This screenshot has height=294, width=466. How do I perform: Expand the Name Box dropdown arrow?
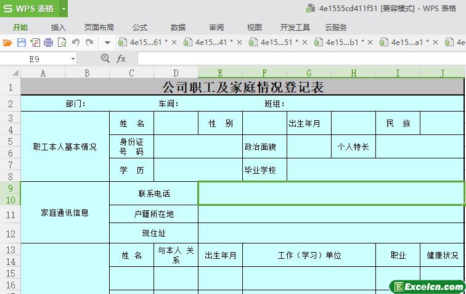point(73,59)
